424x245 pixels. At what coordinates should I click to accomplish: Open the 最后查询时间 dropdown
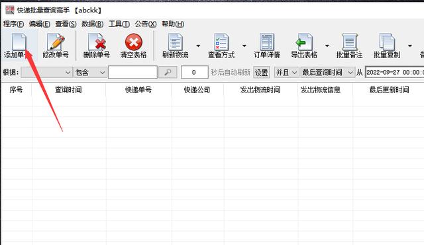(x=328, y=72)
